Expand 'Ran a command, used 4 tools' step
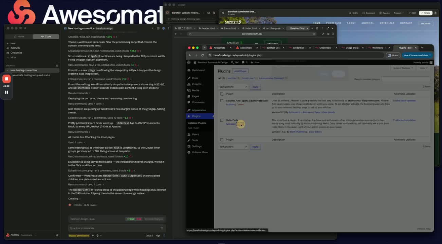This screenshot has width=442, height=244. tap(86, 103)
